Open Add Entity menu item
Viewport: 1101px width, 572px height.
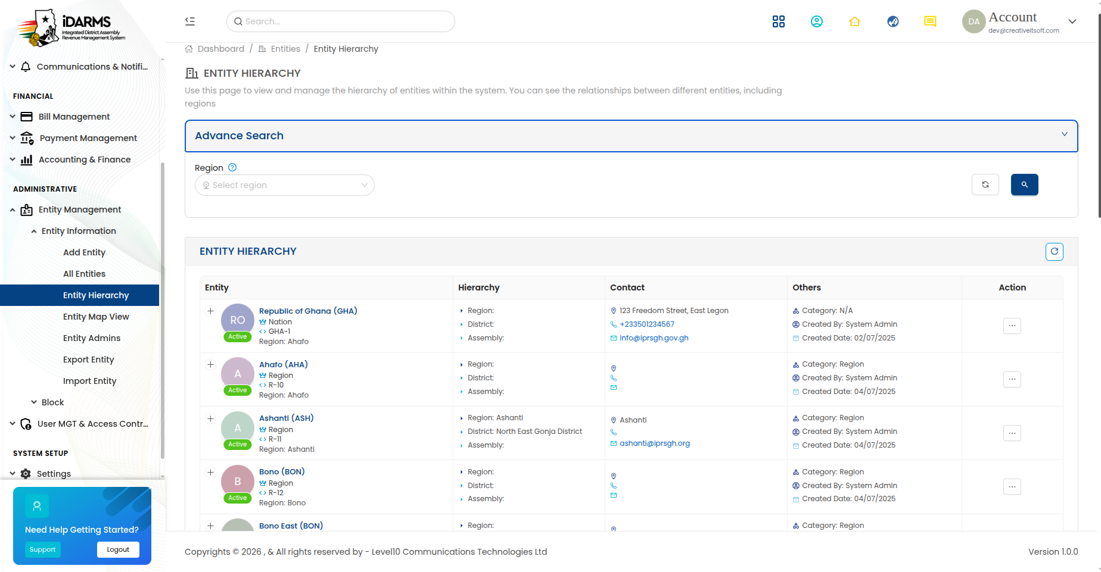tap(84, 252)
